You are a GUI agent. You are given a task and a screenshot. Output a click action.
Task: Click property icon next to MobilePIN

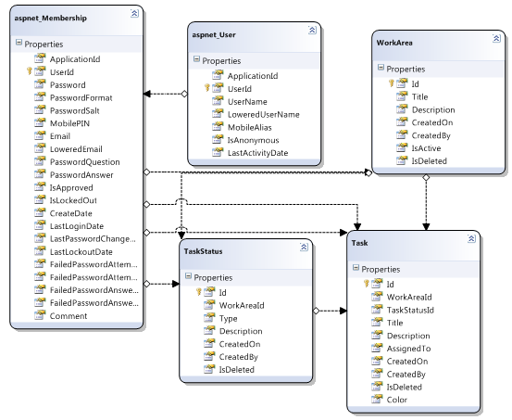(40, 122)
